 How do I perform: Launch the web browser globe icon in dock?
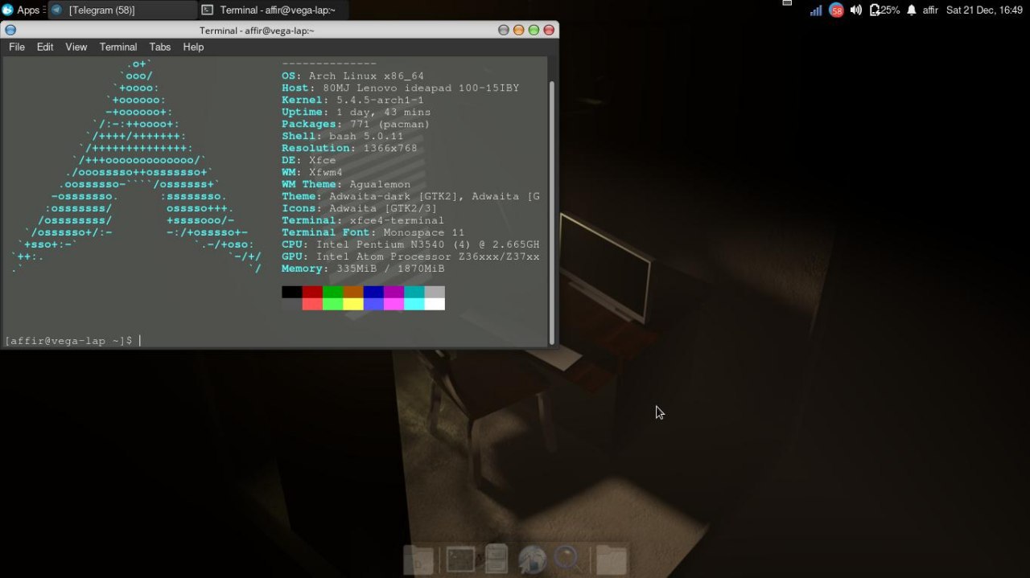click(x=533, y=560)
